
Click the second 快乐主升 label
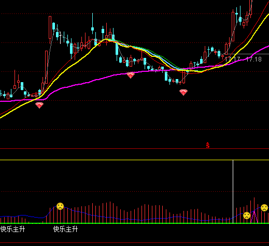(x=66, y=229)
